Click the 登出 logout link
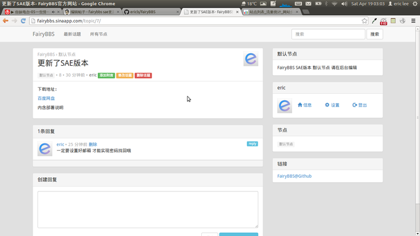 click(x=359, y=105)
